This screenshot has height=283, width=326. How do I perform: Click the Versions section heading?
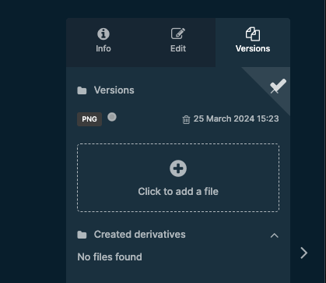click(114, 90)
